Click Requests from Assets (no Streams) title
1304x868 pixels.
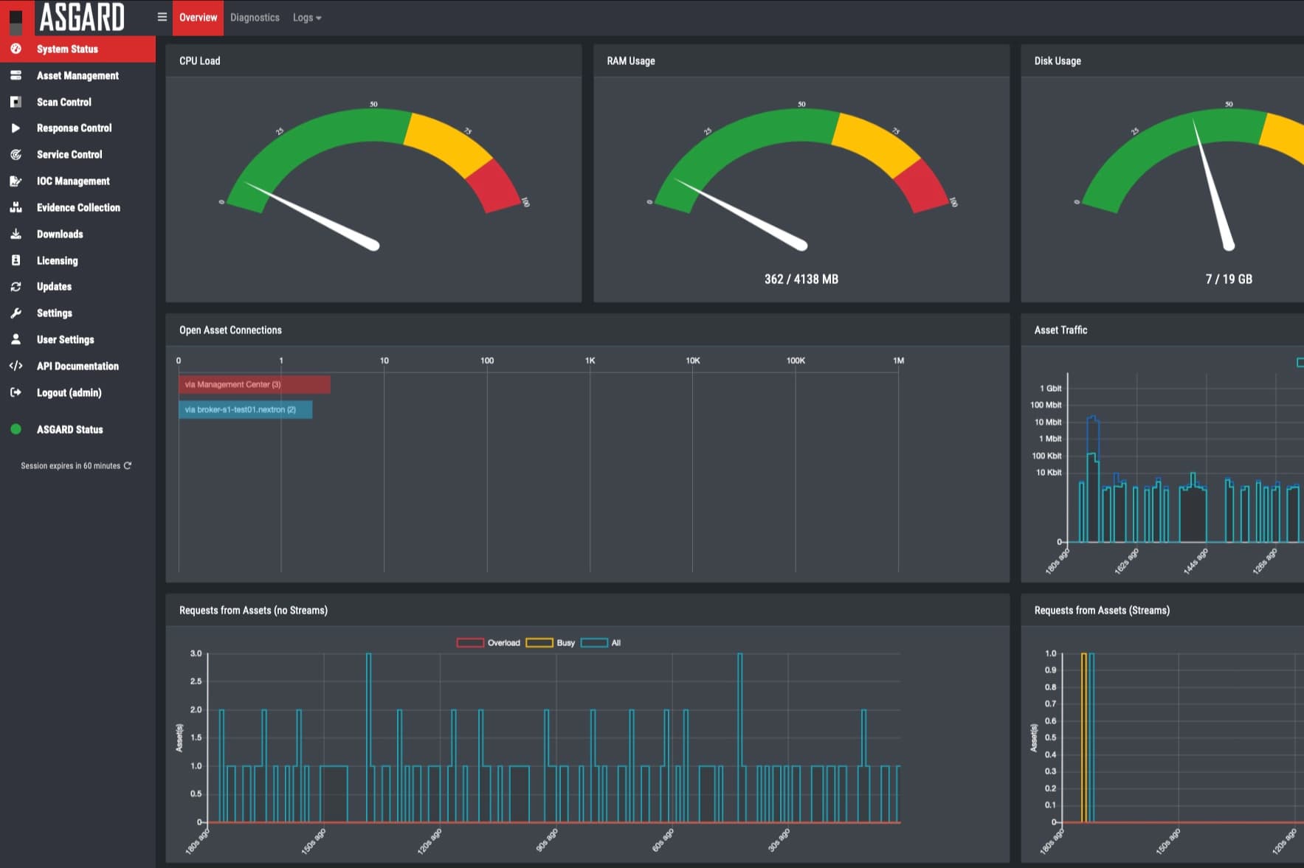point(253,610)
